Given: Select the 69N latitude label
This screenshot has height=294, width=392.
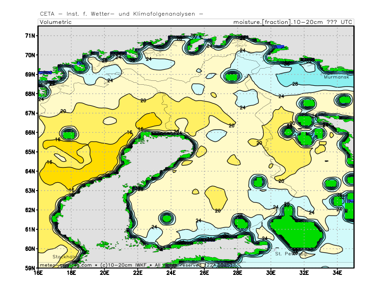Looking at the screenshot, I should (30, 74).
